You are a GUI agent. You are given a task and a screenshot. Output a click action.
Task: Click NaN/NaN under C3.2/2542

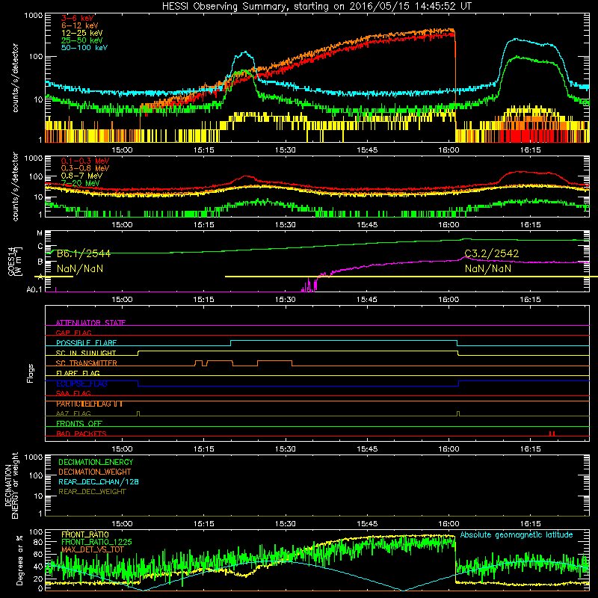pos(488,268)
